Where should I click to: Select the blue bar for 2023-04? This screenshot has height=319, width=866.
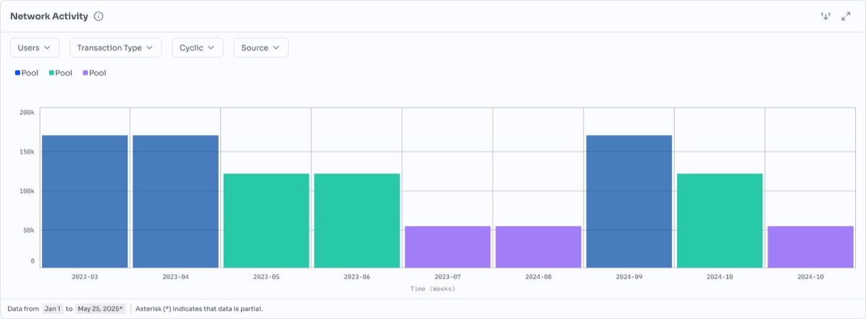(175, 201)
